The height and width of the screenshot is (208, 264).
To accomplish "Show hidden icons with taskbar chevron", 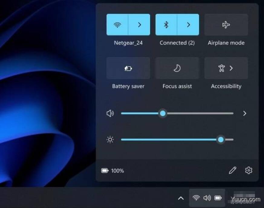I will [x=181, y=198].
